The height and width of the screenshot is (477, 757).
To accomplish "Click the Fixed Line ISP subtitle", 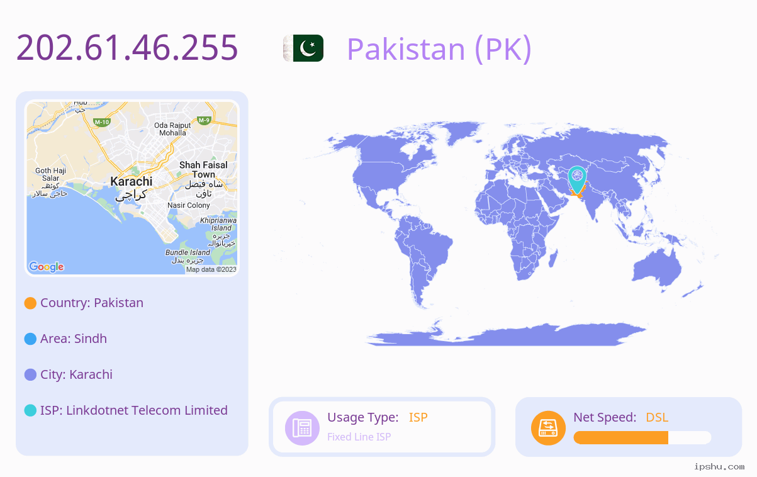I will click(x=359, y=437).
